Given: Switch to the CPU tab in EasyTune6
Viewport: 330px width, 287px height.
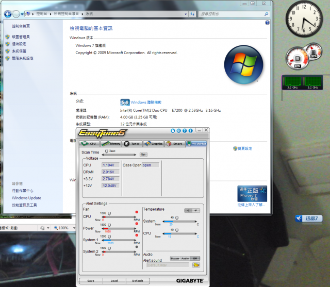Looking at the screenshot, I should click(x=89, y=144).
